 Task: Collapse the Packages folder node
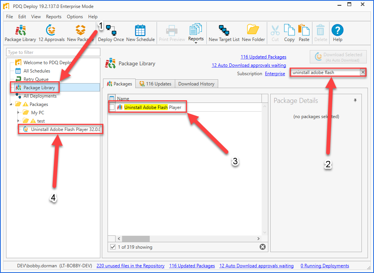11,104
